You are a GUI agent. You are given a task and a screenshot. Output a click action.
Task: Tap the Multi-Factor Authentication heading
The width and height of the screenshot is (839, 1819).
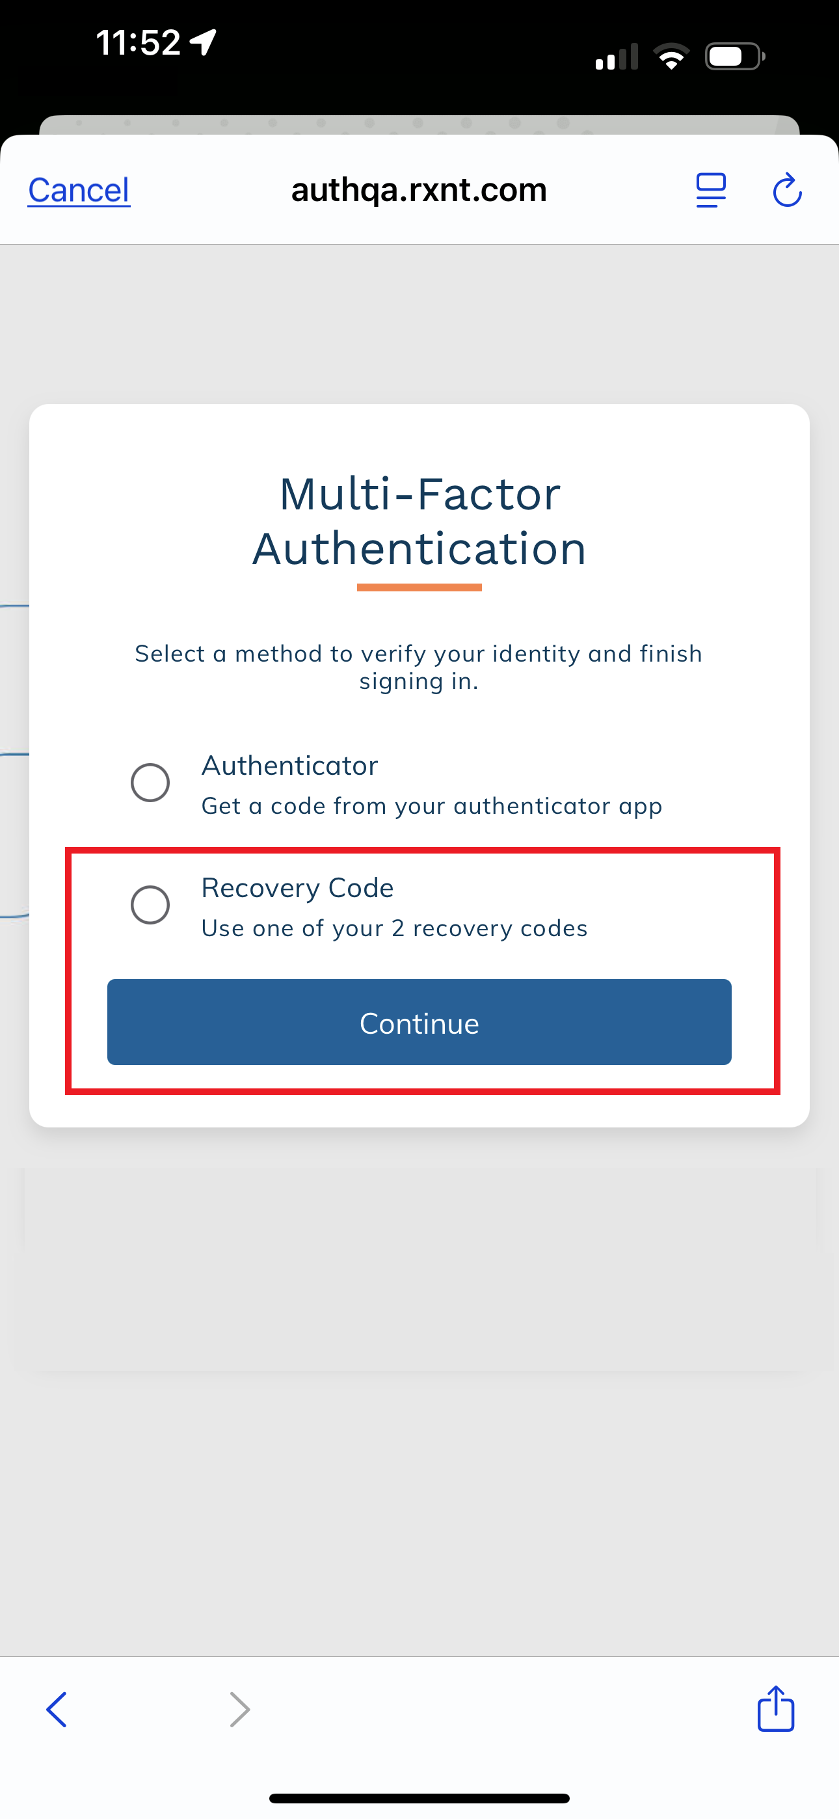[419, 520]
